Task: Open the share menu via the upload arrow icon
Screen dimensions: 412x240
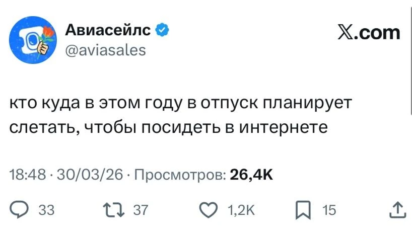Action: (398, 210)
